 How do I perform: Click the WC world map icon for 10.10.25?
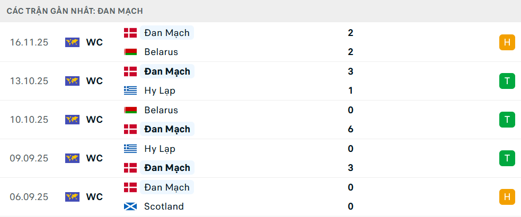coord(72,120)
